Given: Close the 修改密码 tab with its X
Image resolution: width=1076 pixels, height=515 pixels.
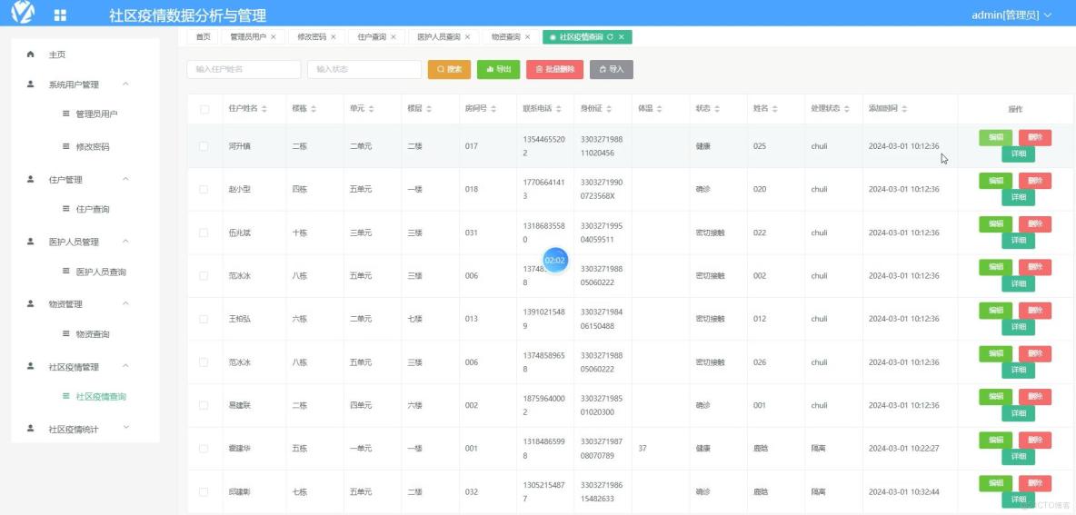Looking at the screenshot, I should pyautogui.click(x=334, y=37).
